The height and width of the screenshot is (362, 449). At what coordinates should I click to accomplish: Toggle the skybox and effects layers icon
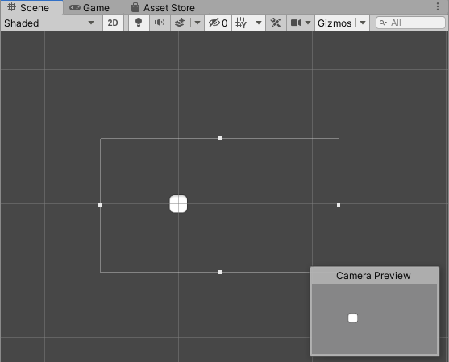[180, 23]
